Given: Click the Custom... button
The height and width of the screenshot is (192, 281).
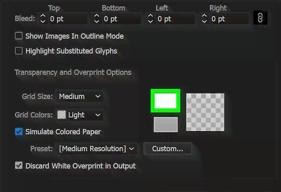Looking at the screenshot, I should point(168,148).
